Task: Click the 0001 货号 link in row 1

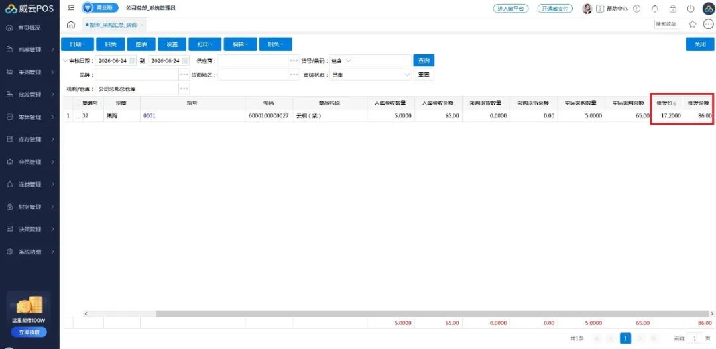Action: 149,116
